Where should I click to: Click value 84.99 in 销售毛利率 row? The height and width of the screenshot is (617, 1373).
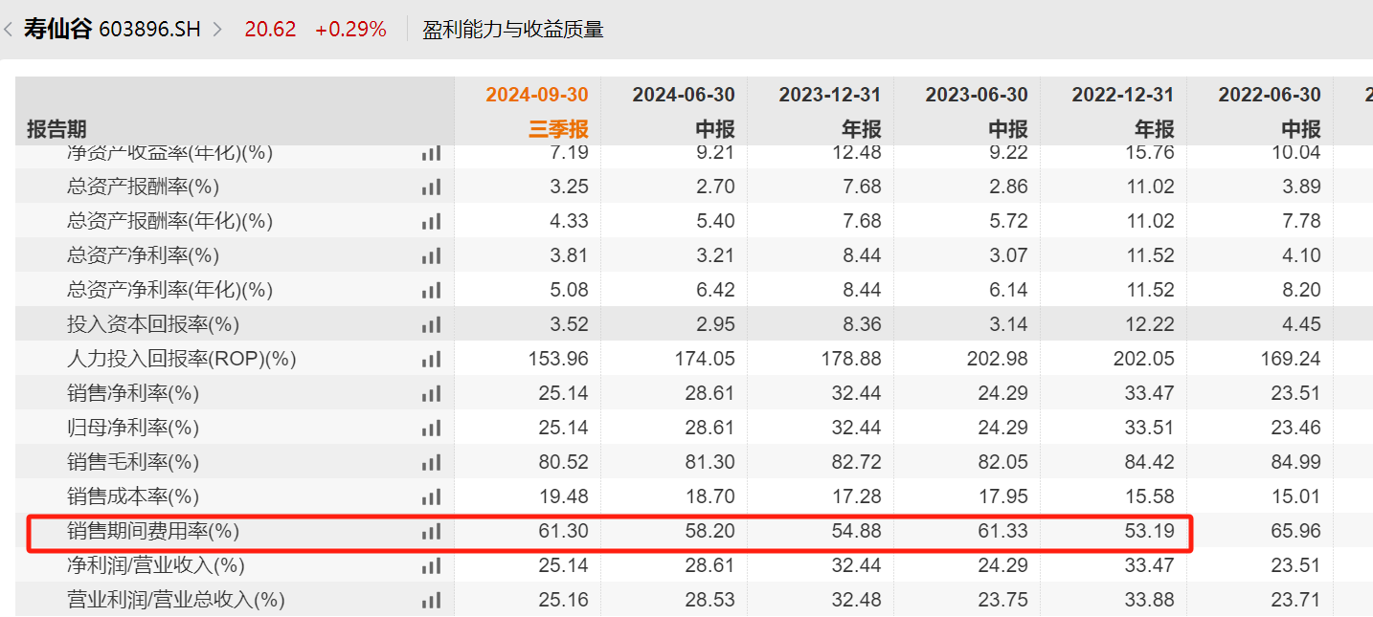[x=1296, y=462]
